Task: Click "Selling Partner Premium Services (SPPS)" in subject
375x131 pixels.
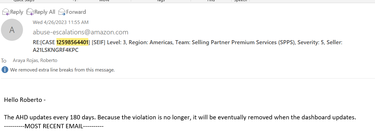Action: coord(242,42)
